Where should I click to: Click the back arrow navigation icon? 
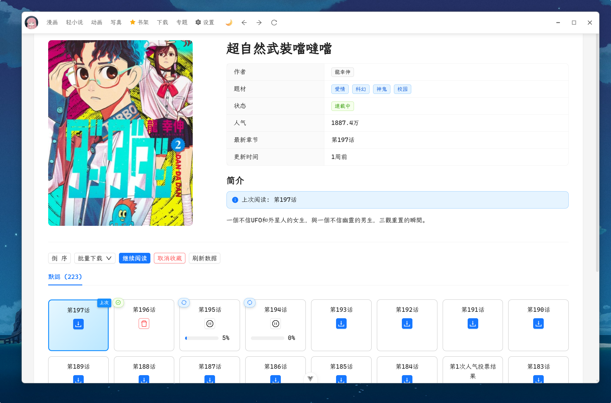(244, 23)
